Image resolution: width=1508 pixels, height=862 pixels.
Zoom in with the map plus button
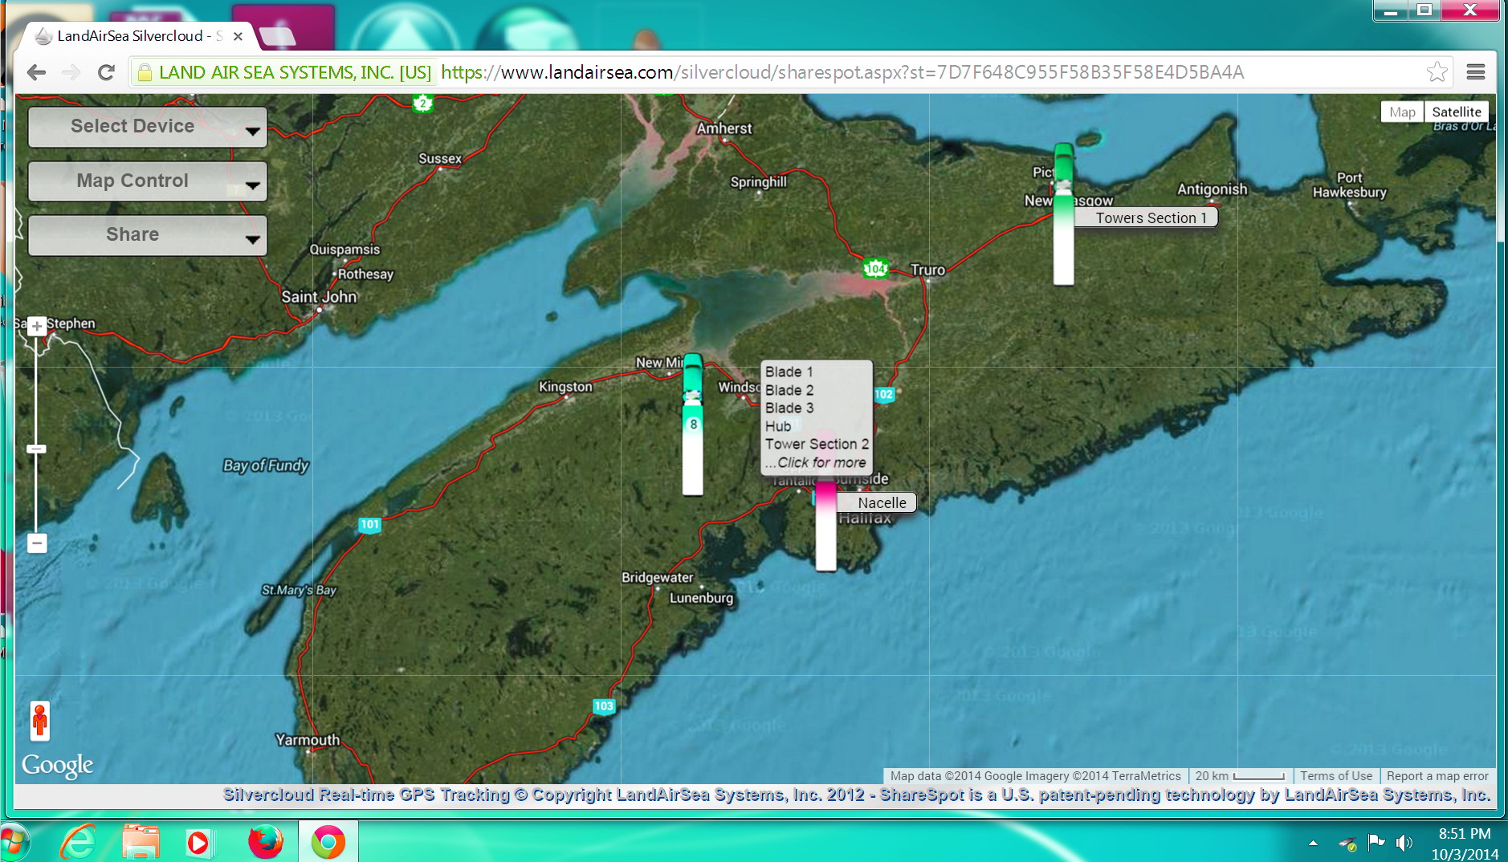(37, 327)
